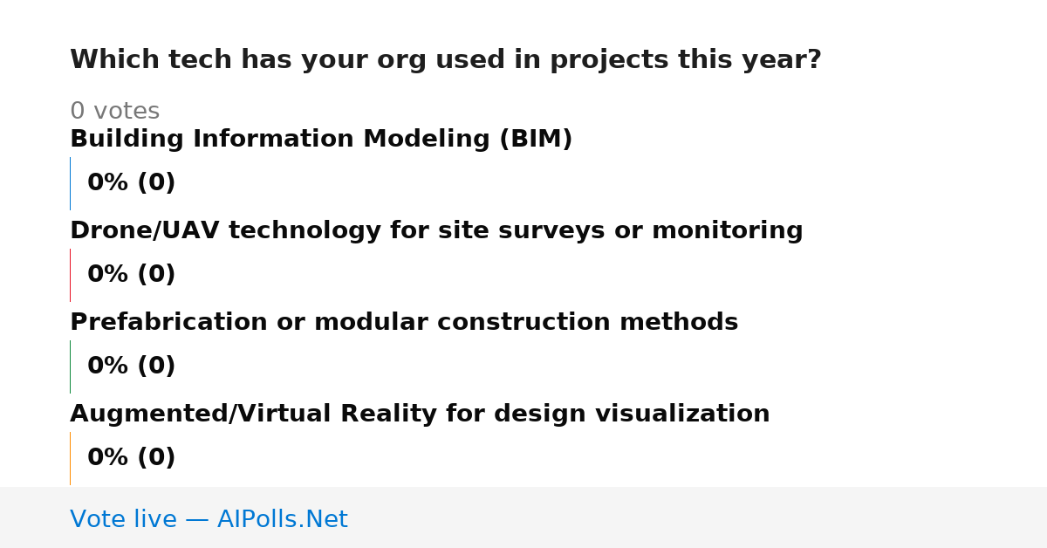Select the Building Information Modeling (BIM) option
This screenshot has height=548, width=1047.
pos(321,140)
